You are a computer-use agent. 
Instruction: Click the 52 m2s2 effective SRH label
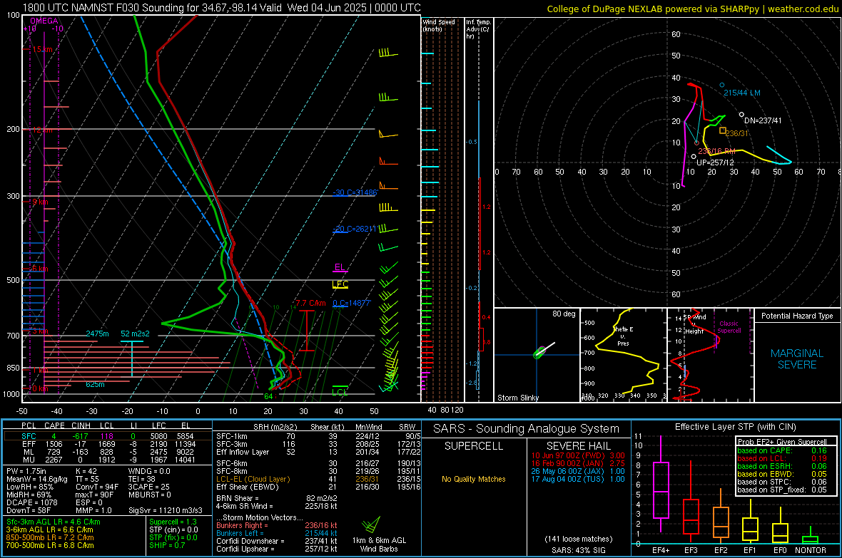point(135,334)
